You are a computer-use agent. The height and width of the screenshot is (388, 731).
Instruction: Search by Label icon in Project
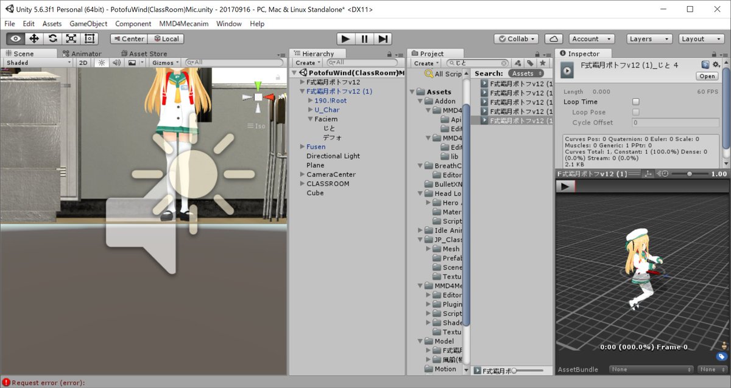coord(530,63)
